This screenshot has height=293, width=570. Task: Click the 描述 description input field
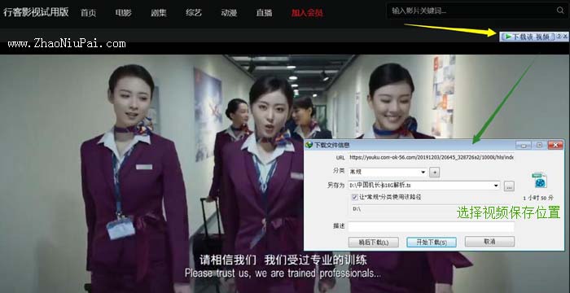tap(431, 227)
